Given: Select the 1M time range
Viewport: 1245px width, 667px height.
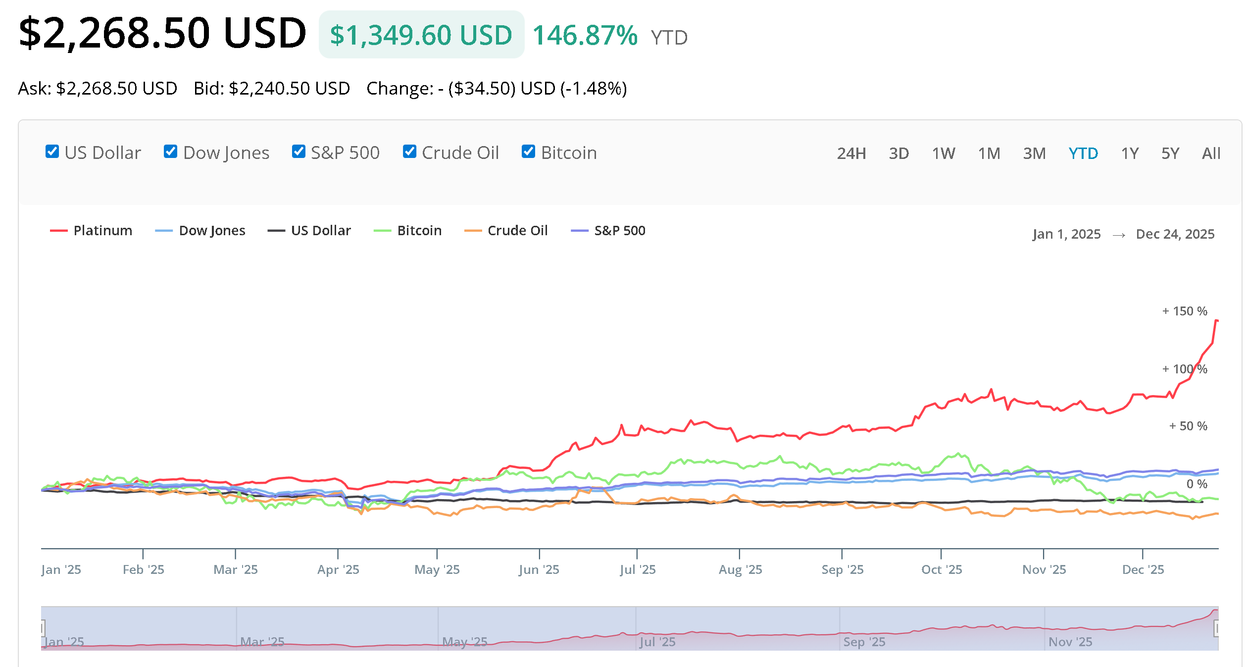Looking at the screenshot, I should point(989,154).
